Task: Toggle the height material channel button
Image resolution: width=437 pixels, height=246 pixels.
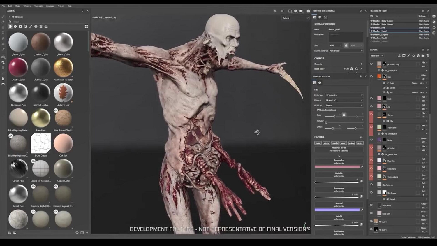Action: point(351,143)
